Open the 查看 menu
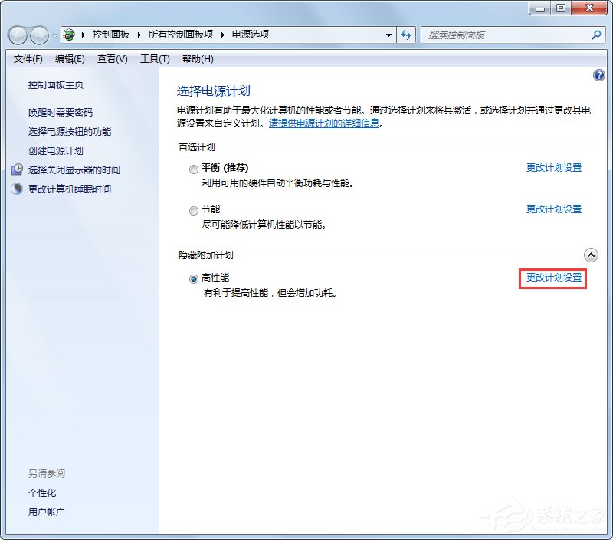This screenshot has height=540, width=613. (111, 58)
